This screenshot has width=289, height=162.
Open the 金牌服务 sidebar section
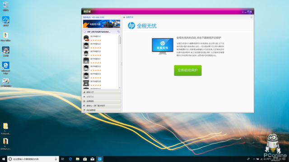[x=102, y=101]
